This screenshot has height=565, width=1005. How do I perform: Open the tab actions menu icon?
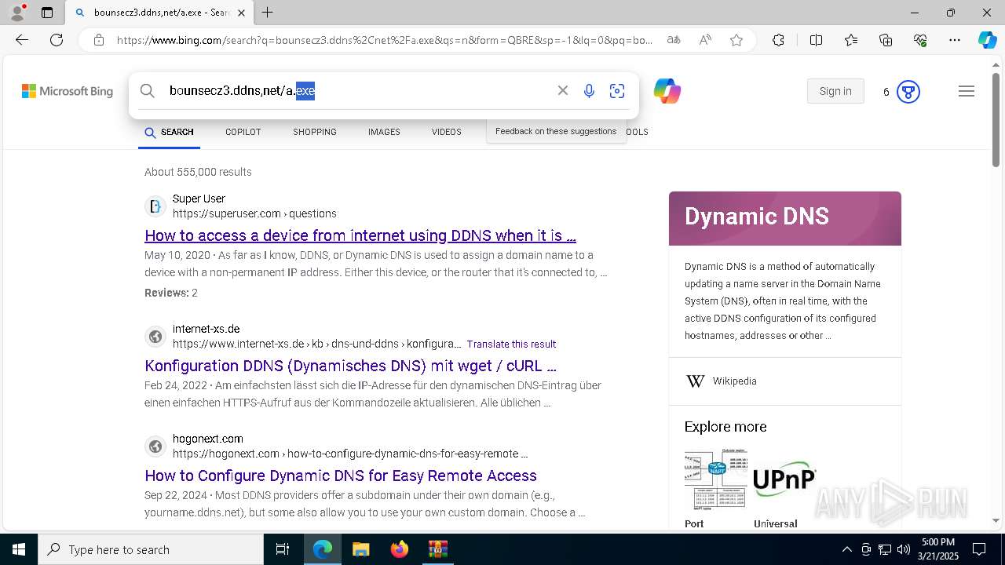[x=47, y=13]
